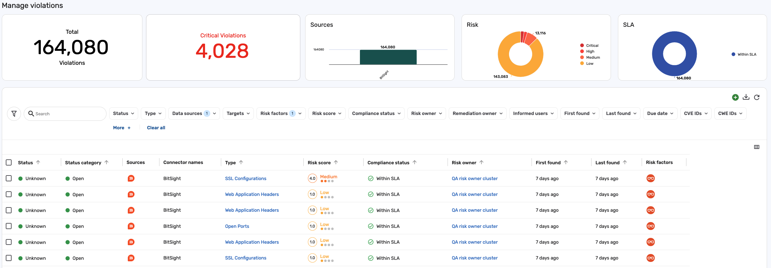Click the Critical legend dot in Risk chart
The width and height of the screenshot is (771, 268).
pyautogui.click(x=582, y=46)
